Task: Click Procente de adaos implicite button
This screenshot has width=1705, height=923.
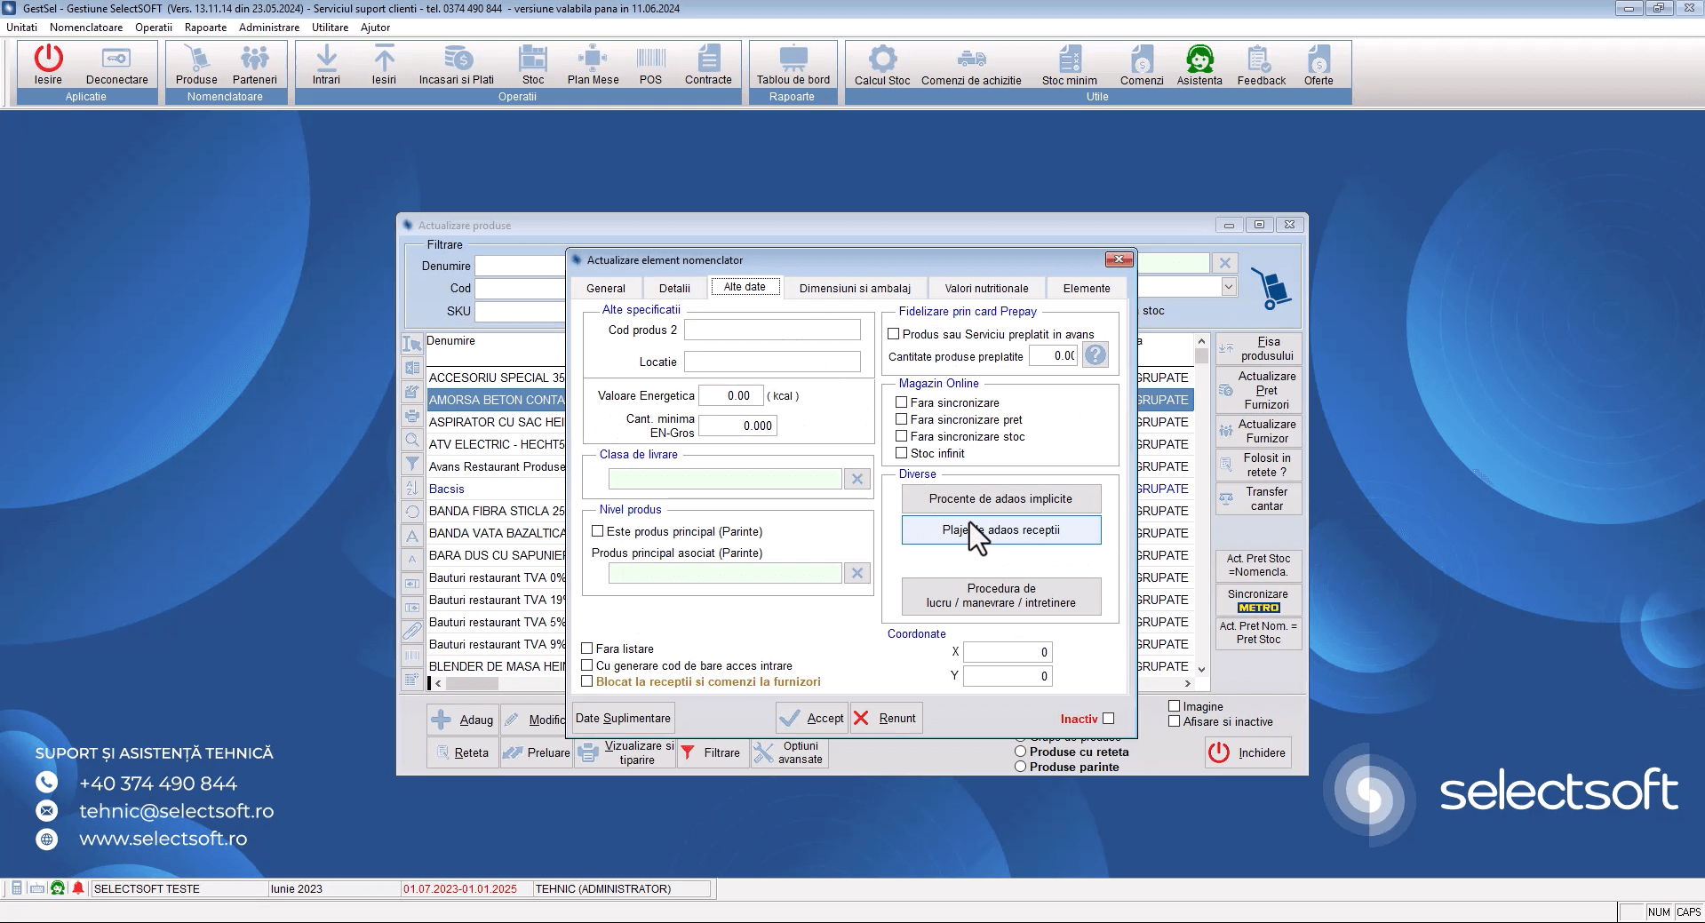Action: tap(1000, 498)
